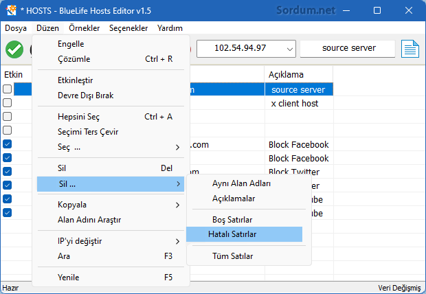Expand the Seç ... submenu
The height and width of the screenshot is (294, 426).
(111, 147)
